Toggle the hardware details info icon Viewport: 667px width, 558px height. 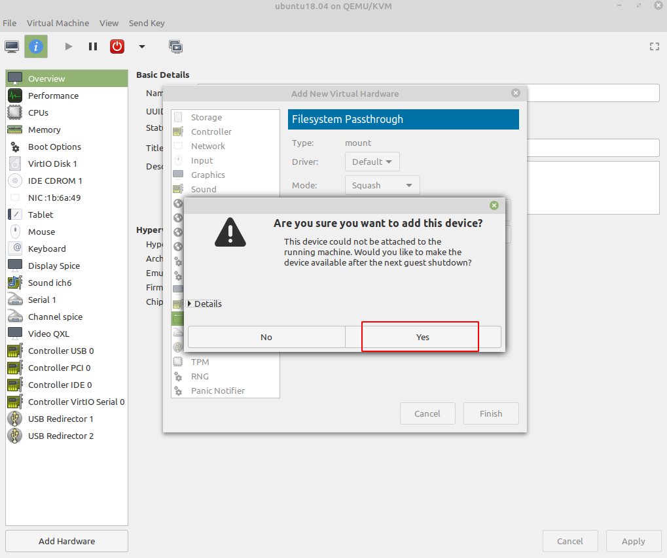[36, 46]
